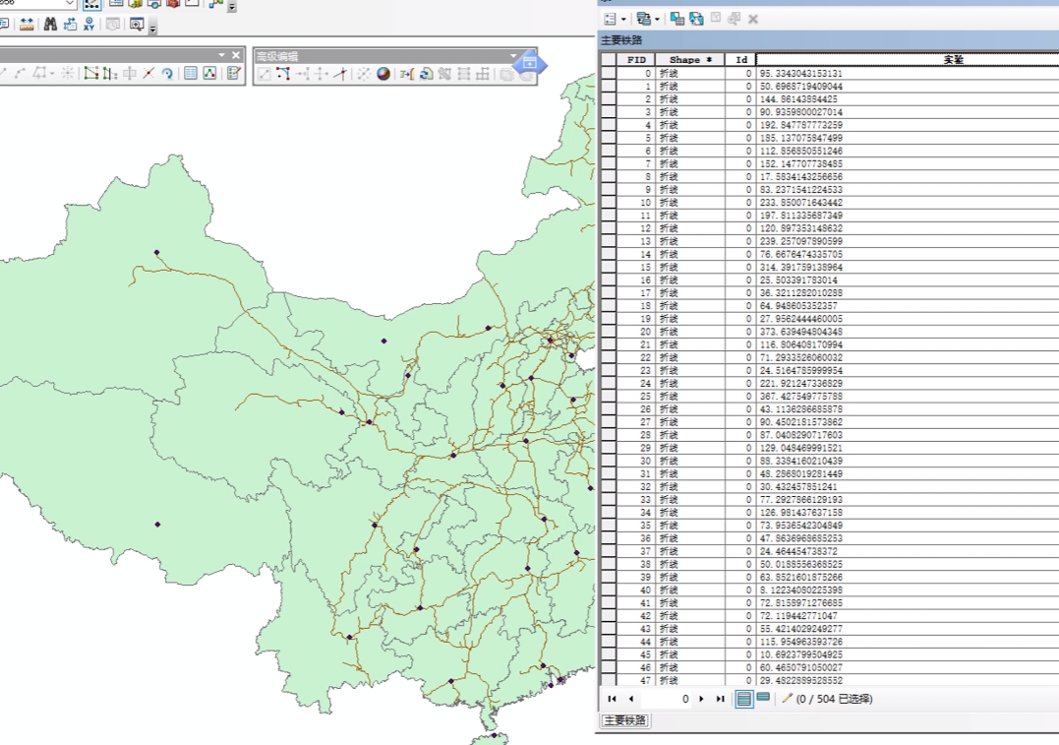The width and height of the screenshot is (1059, 745).
Task: Activate the Measure tool
Action: click(26, 24)
